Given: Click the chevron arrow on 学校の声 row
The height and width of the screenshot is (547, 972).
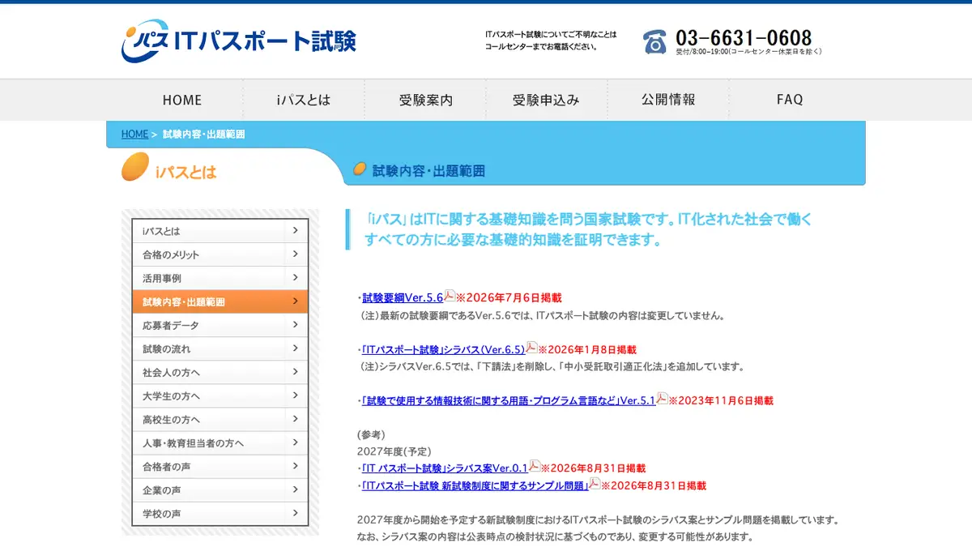Looking at the screenshot, I should pyautogui.click(x=296, y=512).
